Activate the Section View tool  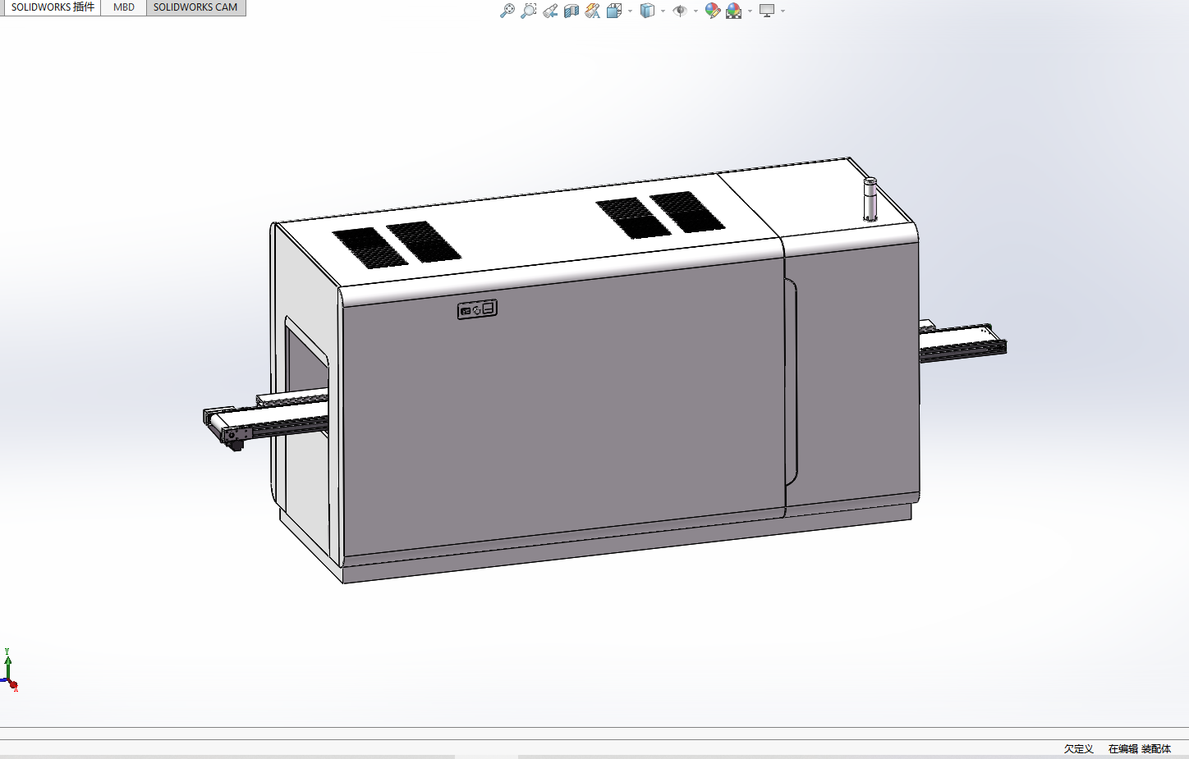572,11
